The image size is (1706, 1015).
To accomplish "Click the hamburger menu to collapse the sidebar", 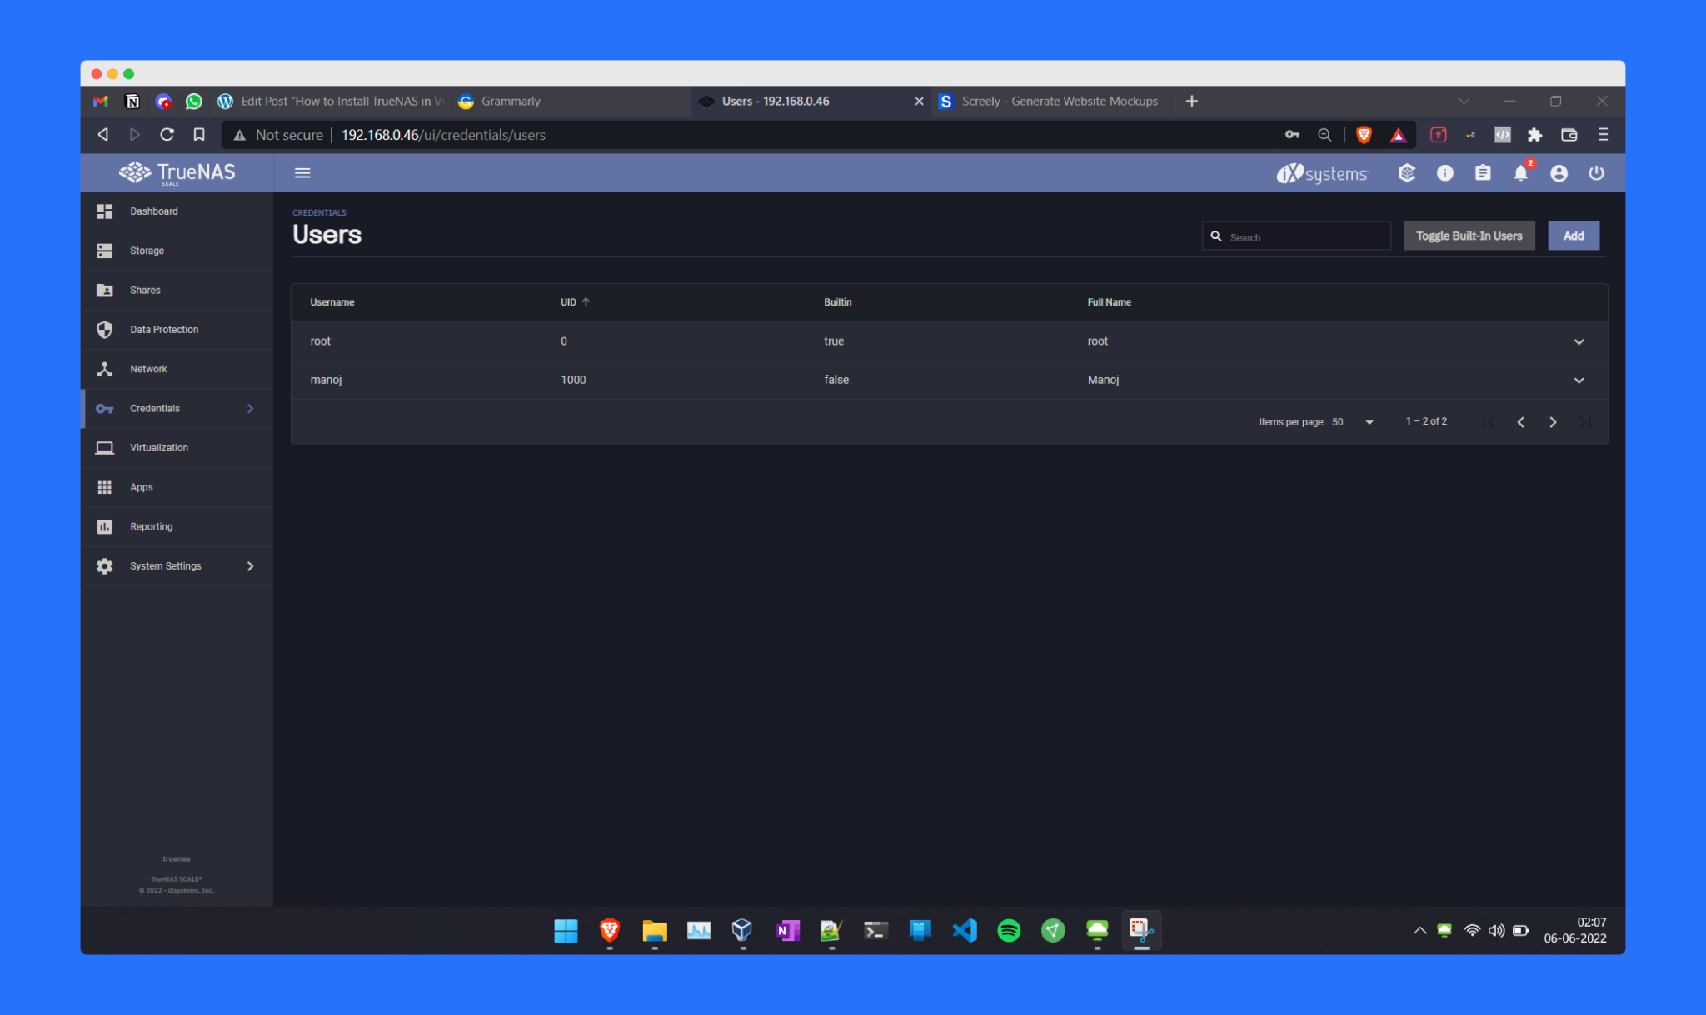I will tap(302, 172).
